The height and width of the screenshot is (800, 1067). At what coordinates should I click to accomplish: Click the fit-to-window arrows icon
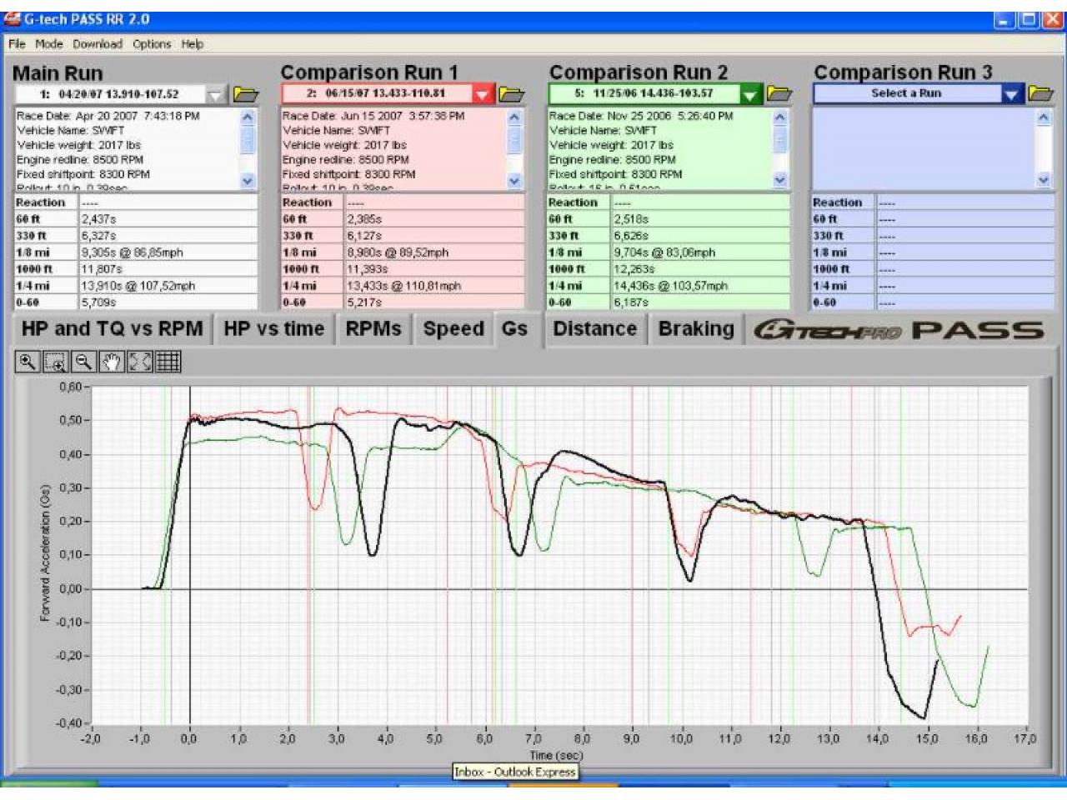click(x=139, y=362)
